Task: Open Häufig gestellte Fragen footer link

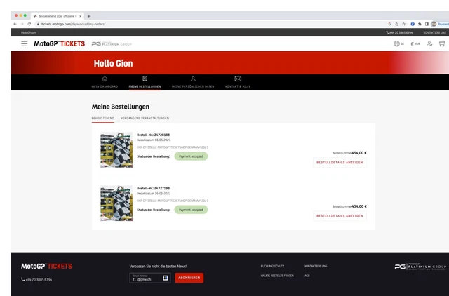Action: [x=277, y=276]
